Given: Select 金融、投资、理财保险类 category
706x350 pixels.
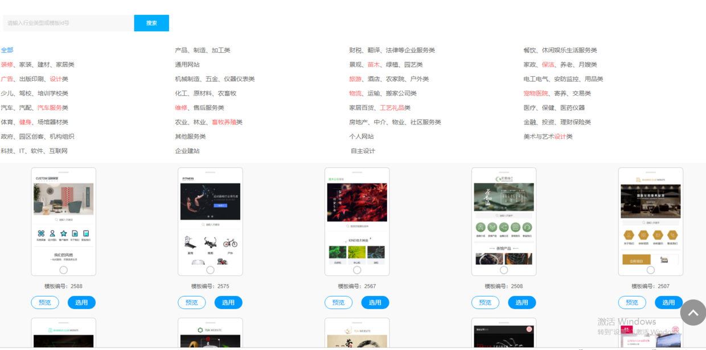Looking at the screenshot, I should pos(557,122).
